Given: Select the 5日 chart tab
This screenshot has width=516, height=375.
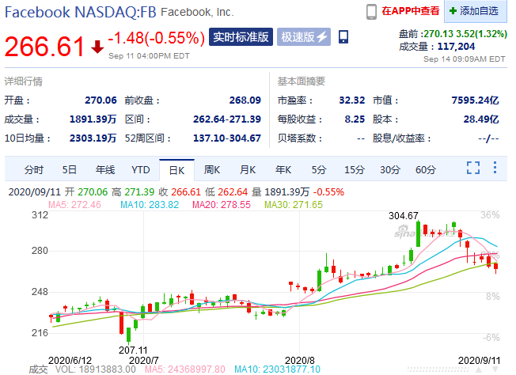Looking at the screenshot, I should pyautogui.click(x=70, y=170).
